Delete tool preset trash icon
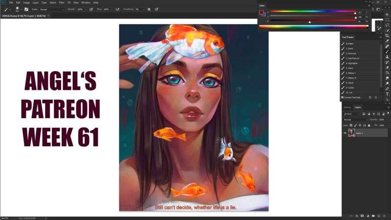 click(376, 97)
